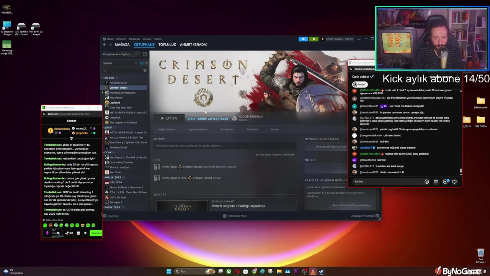Click the Windows Start button

tap(169, 271)
